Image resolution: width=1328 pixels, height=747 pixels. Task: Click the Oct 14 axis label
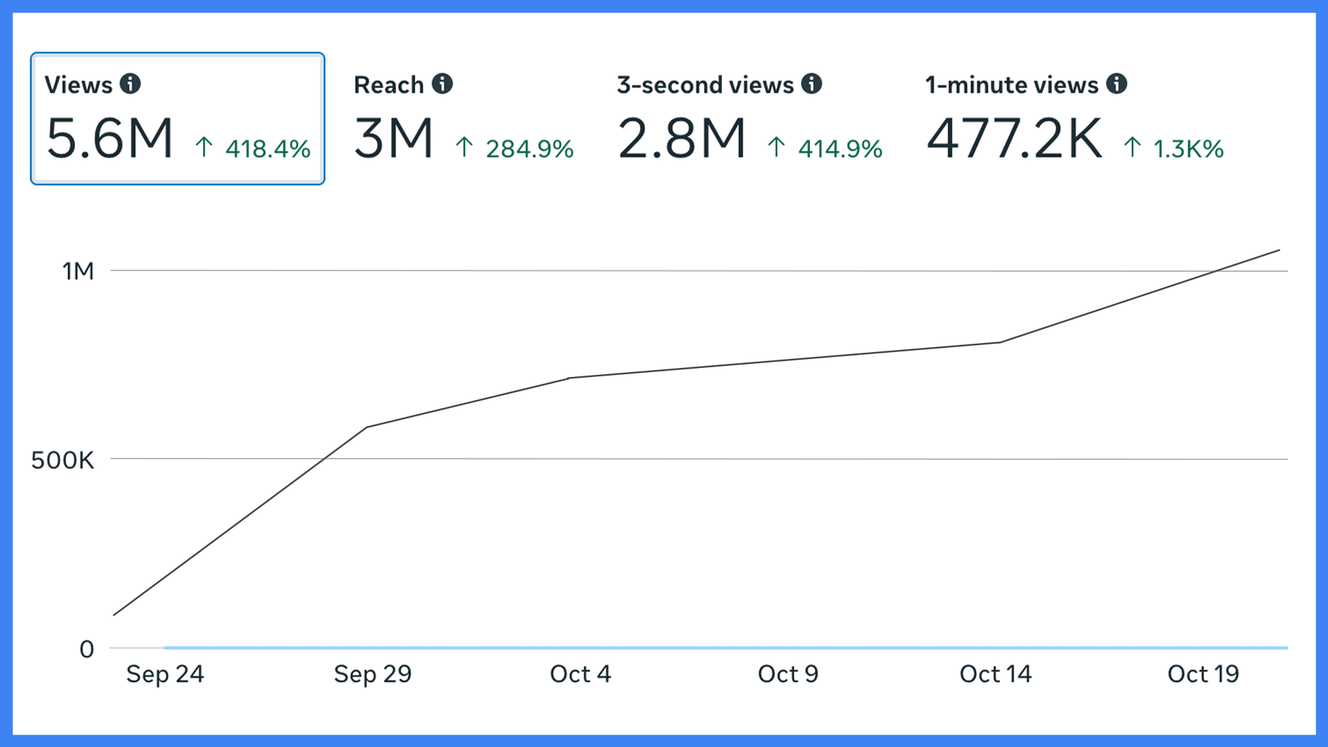point(995,674)
